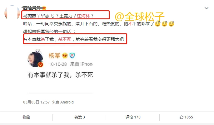Screen dimensions: 214x125
Task: Open the embedded 杨幂 post image
Action: 60,70
